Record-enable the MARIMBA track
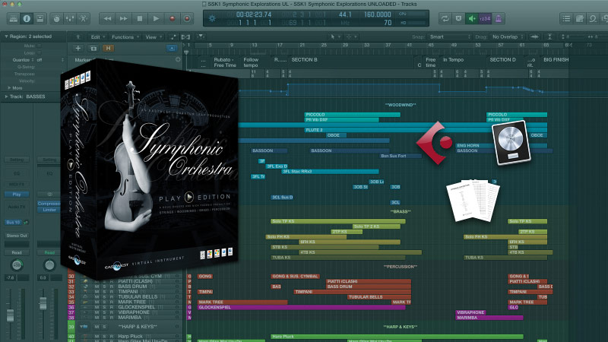608x342 pixels. click(111, 318)
